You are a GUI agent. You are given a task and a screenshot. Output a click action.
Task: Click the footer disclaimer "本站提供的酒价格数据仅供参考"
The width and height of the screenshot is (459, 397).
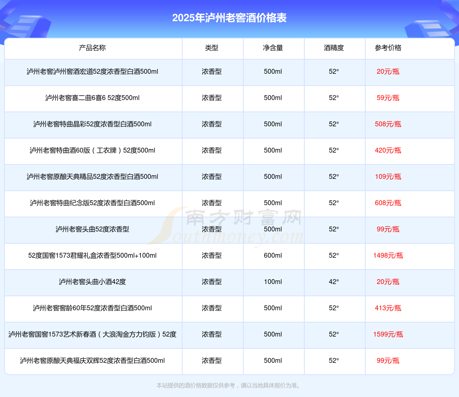196,386
